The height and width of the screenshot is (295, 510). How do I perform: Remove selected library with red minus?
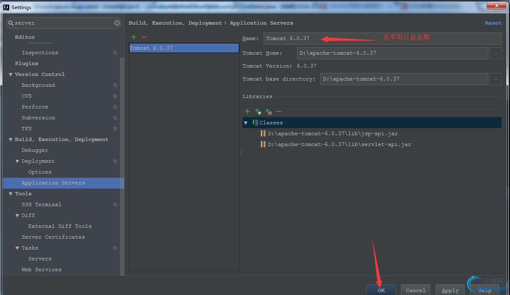(x=279, y=111)
